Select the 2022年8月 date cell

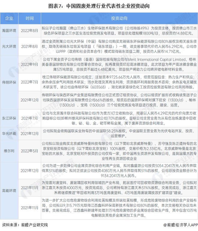pos(30,31)
